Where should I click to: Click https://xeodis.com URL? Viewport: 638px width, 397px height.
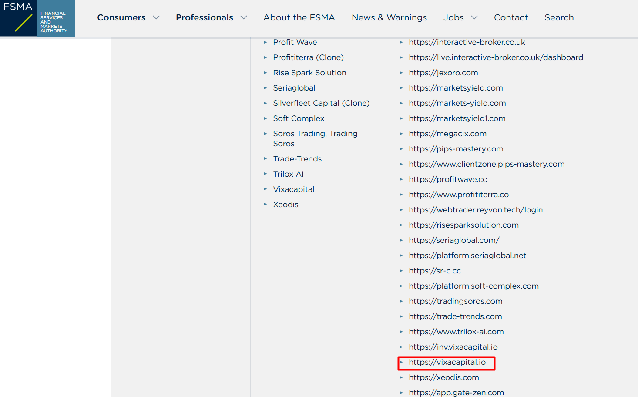(444, 377)
